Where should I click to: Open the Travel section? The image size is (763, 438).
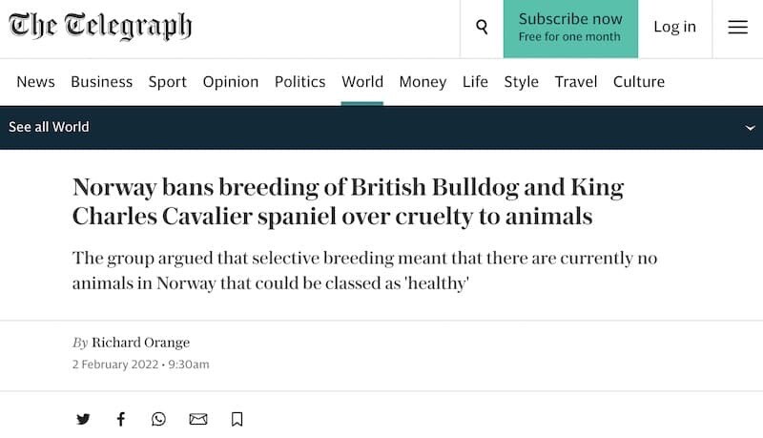576,82
